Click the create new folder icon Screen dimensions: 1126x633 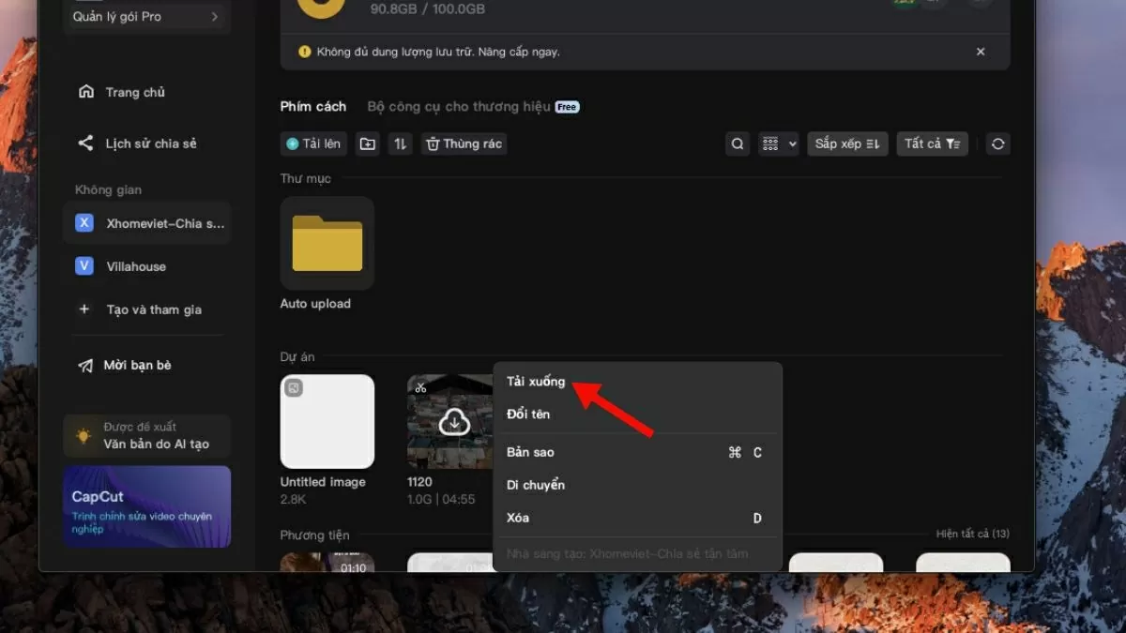367,143
